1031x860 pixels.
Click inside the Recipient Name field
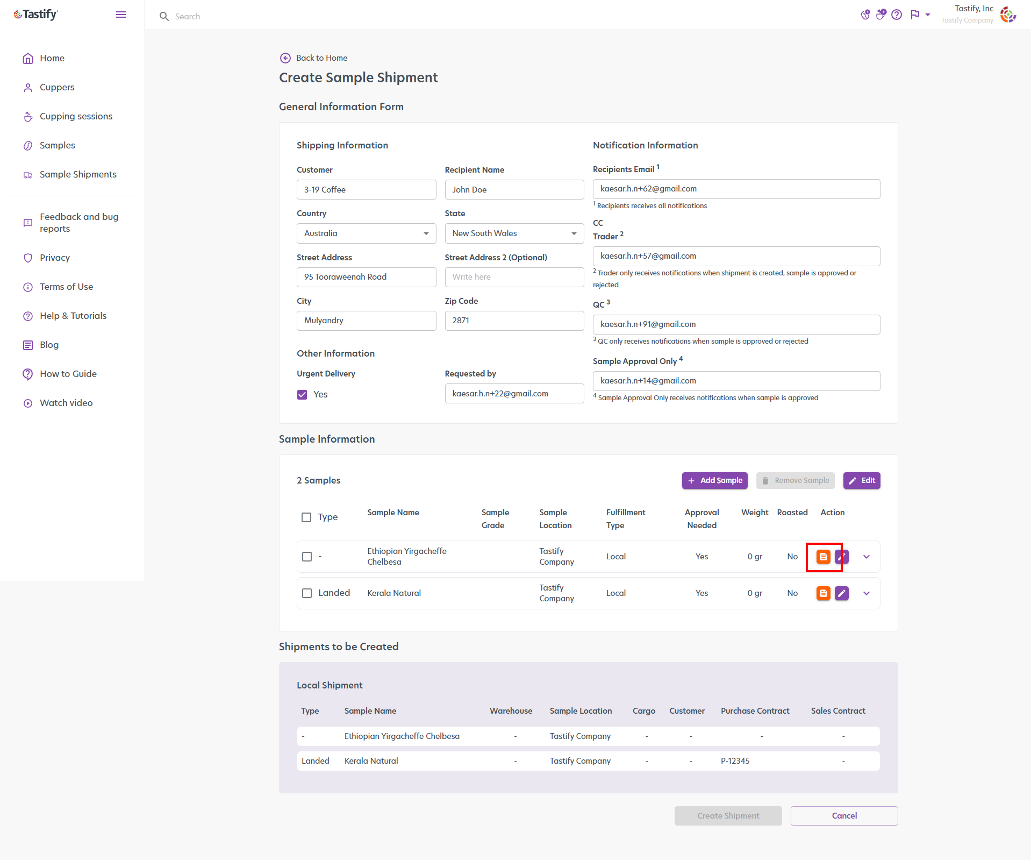click(x=514, y=189)
